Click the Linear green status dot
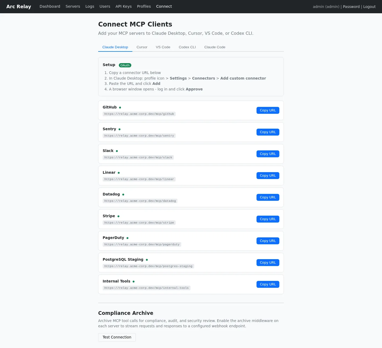 [x=119, y=173]
